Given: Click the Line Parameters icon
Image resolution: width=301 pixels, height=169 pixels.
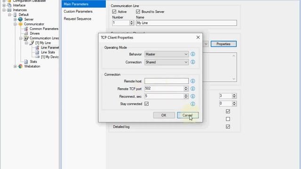Looking at the screenshot, I should [37, 47].
